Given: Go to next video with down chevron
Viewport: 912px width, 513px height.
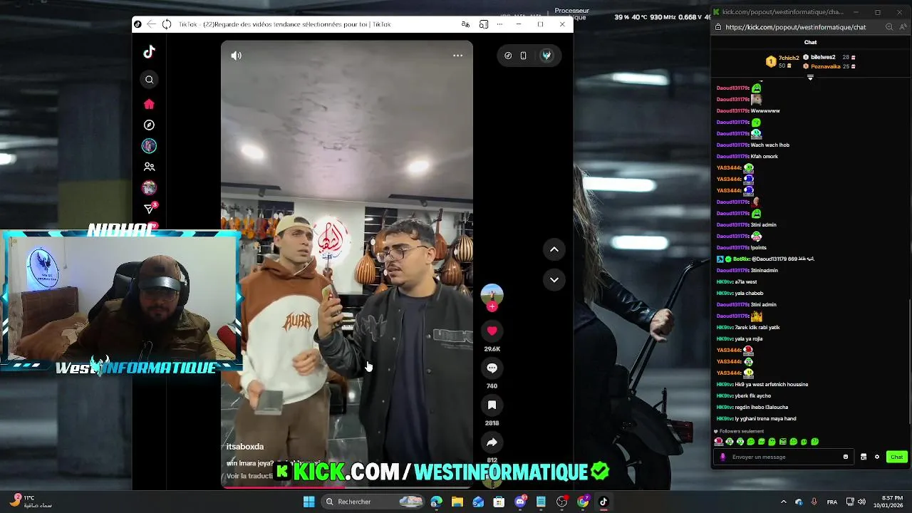Looking at the screenshot, I should 554,280.
